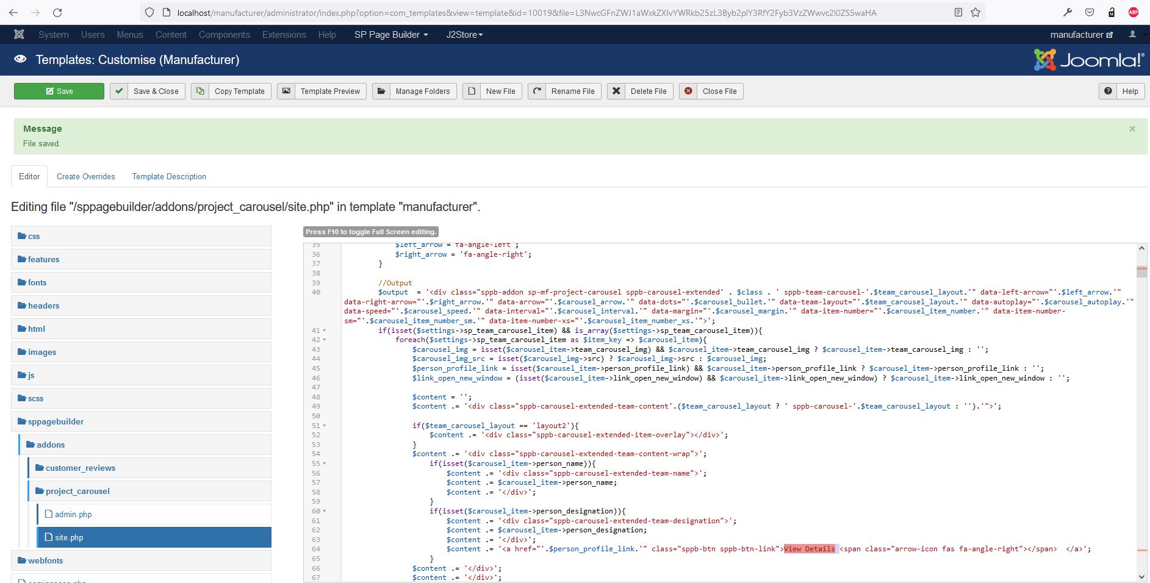Click the bookmark star icon in the address bar

click(x=976, y=12)
